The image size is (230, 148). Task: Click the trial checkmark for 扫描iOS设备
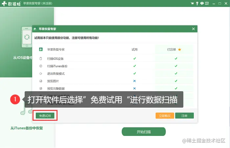[134, 58]
